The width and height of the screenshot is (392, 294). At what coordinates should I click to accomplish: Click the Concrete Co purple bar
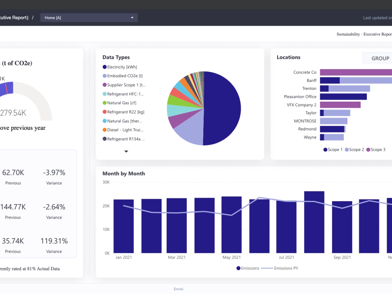[x=356, y=72]
